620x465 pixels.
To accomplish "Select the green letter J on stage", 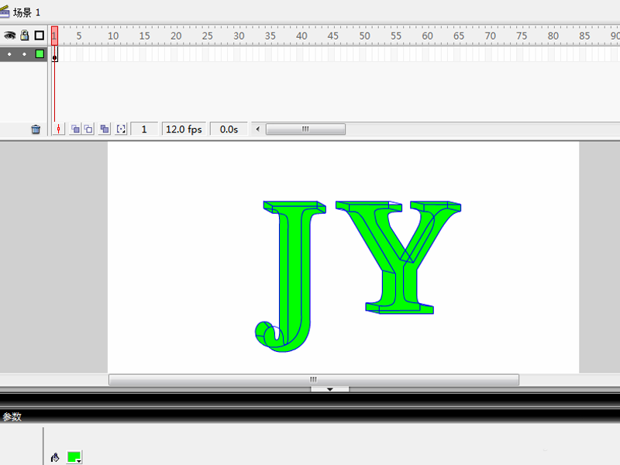I will (295, 276).
